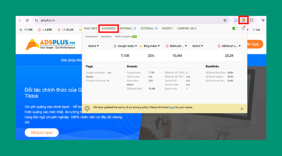Screen dimensions: 282x156
Task: Reload the page
Action: (27, 20)
